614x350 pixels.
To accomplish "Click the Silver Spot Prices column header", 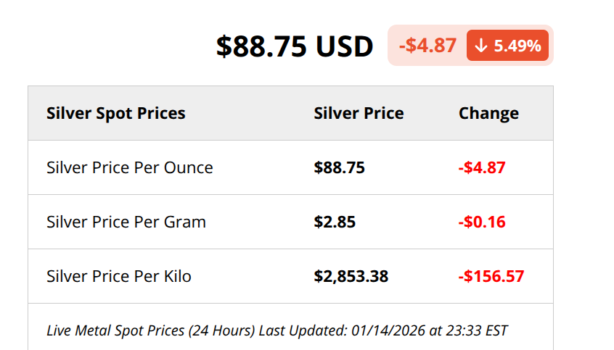I will tap(116, 113).
